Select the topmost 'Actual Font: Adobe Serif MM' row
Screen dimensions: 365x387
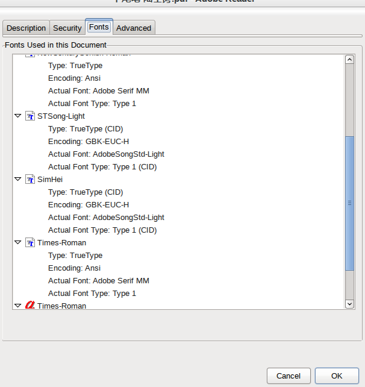99,91
